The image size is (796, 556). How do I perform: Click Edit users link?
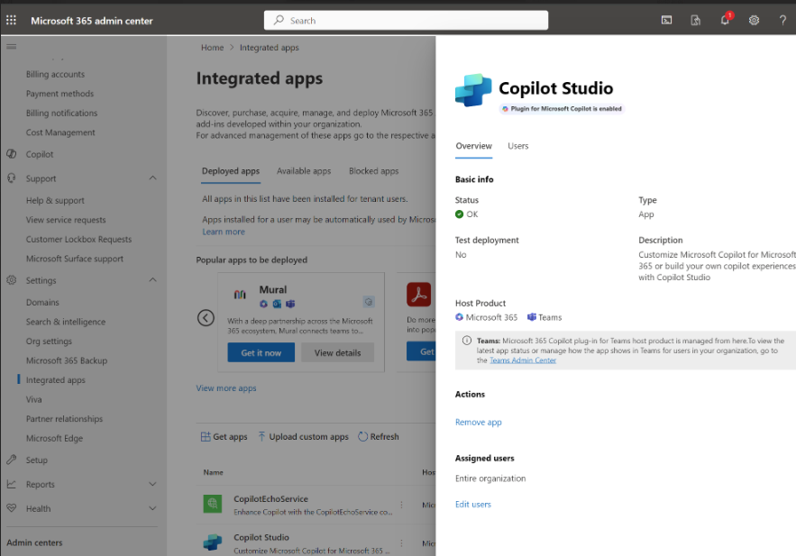point(473,505)
